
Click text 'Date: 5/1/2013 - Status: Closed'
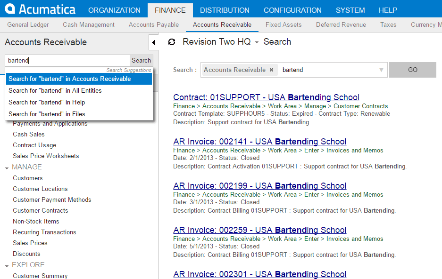216,246
